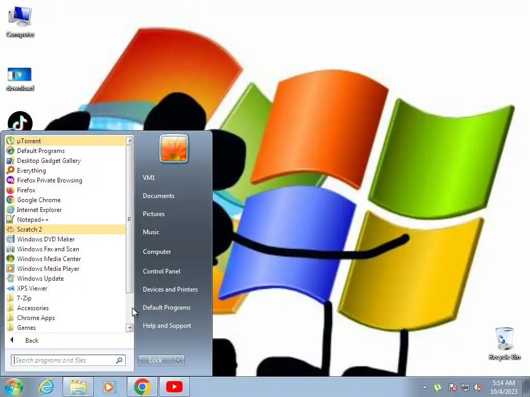530x397 pixels.
Task: Select the Recycle Bin desktop icon
Action: coord(504,343)
